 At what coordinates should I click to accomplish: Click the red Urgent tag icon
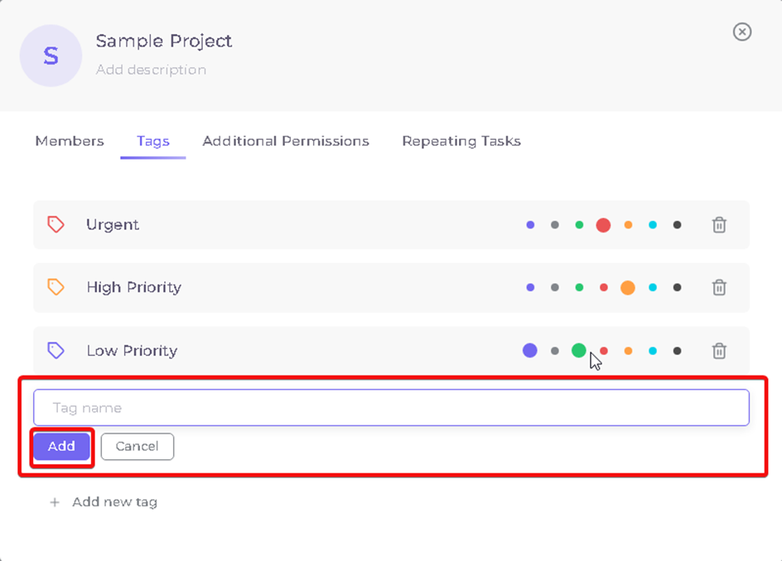(x=56, y=225)
